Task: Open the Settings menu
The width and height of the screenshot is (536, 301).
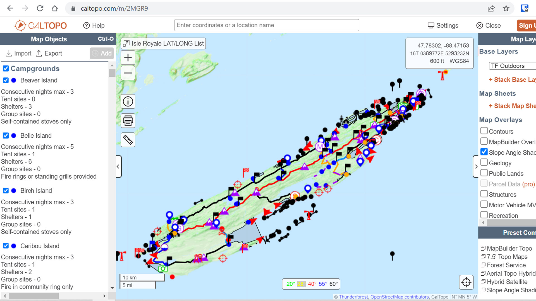Action: click(443, 25)
